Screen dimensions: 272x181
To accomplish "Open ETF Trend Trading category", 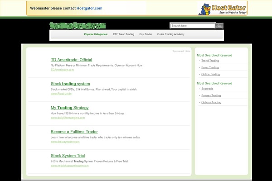I will [x=123, y=34].
